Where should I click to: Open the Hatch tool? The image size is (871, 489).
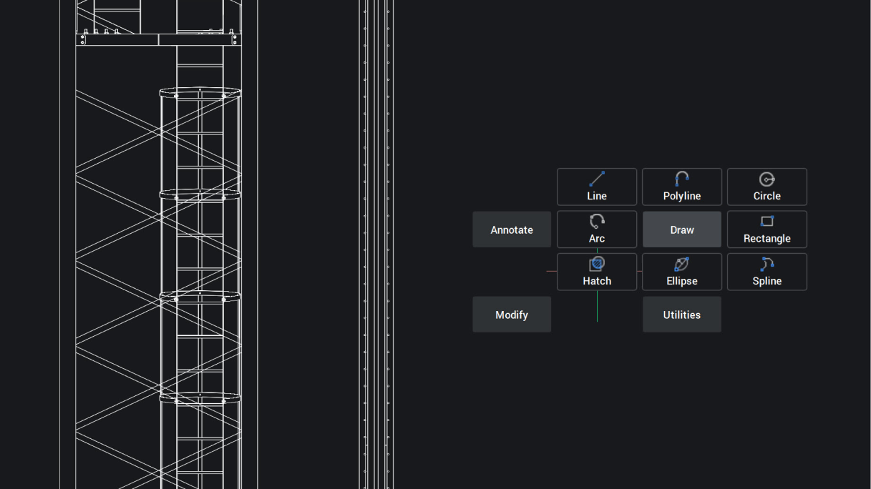[597, 272]
